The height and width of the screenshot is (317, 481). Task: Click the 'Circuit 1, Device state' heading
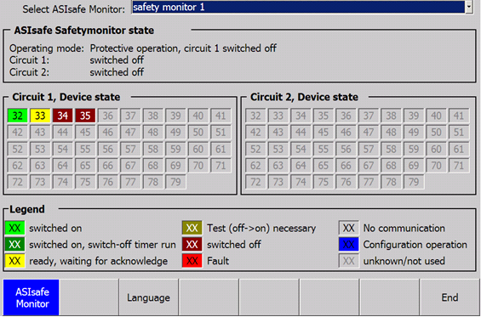[x=66, y=97]
